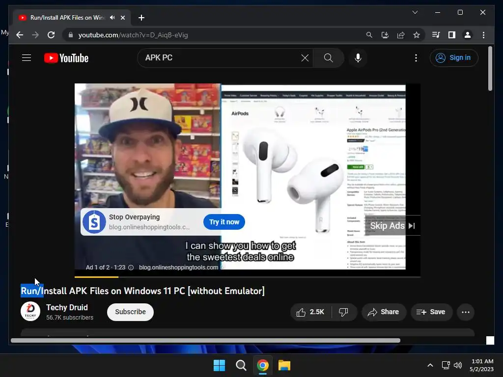The width and height of the screenshot is (503, 377).
Task: Open the Techy Druid channel name link
Action: [x=67, y=307]
